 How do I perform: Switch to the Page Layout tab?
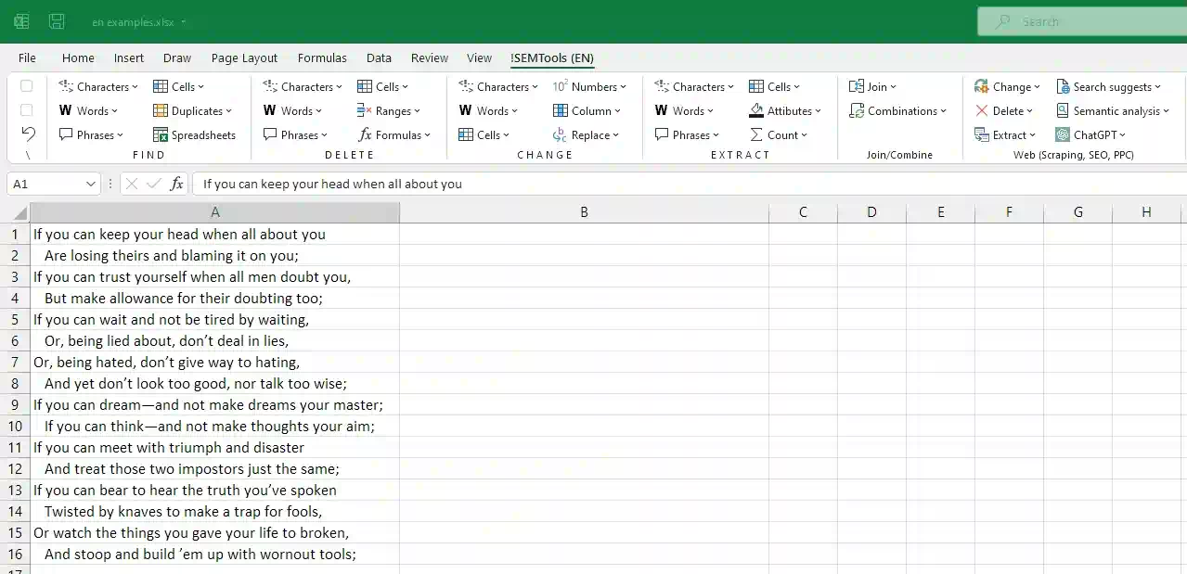pos(244,57)
